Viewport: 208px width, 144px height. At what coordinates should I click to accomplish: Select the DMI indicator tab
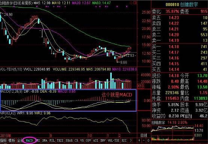pyautogui.click(x=38, y=140)
